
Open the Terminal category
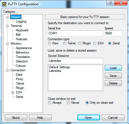click(x=16, y=26)
